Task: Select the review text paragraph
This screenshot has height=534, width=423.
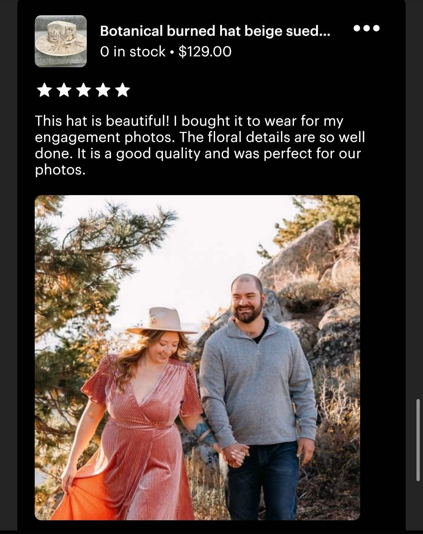Action: (200, 145)
